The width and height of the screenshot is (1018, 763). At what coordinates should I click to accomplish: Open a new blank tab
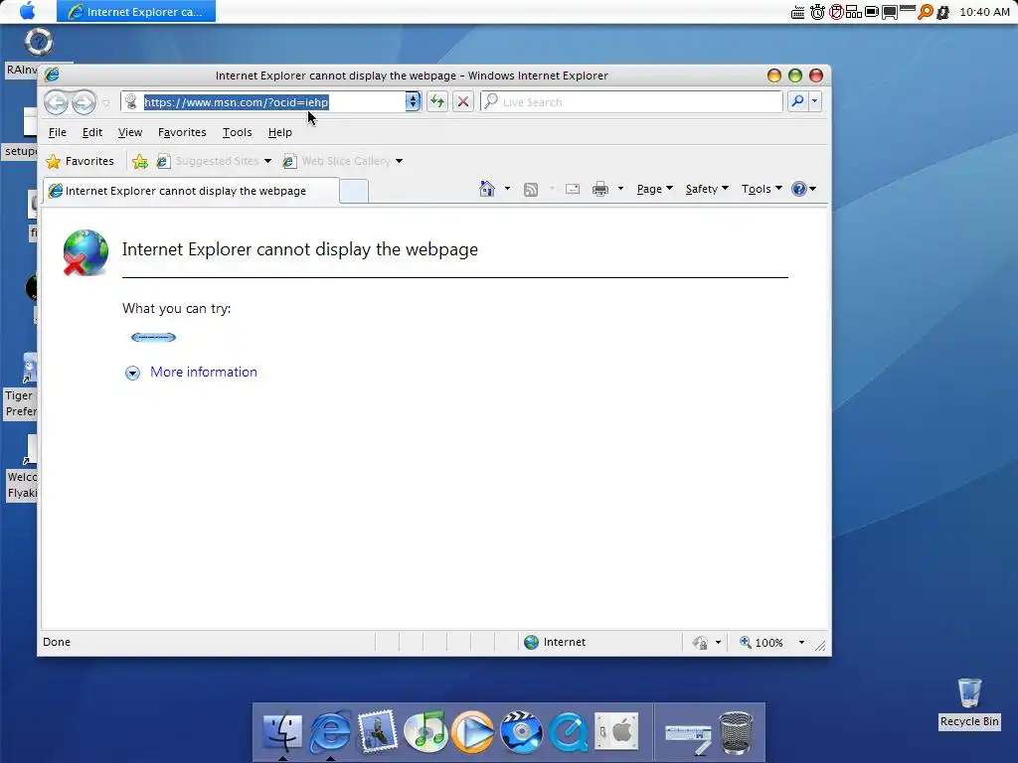pos(354,192)
